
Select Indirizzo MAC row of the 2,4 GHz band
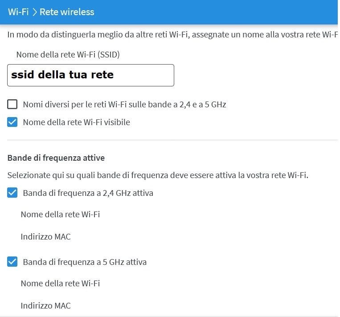tap(46, 236)
